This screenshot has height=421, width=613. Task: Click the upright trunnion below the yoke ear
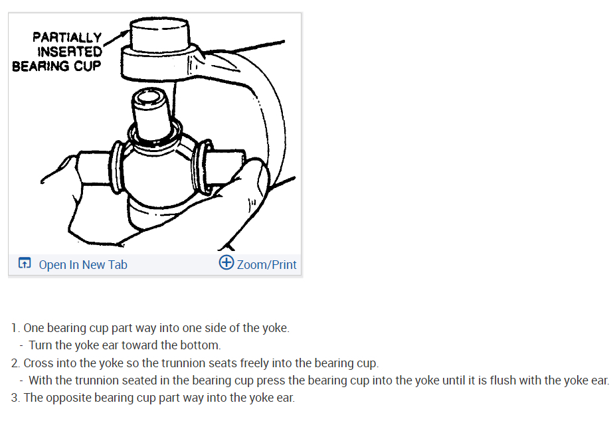point(151,114)
